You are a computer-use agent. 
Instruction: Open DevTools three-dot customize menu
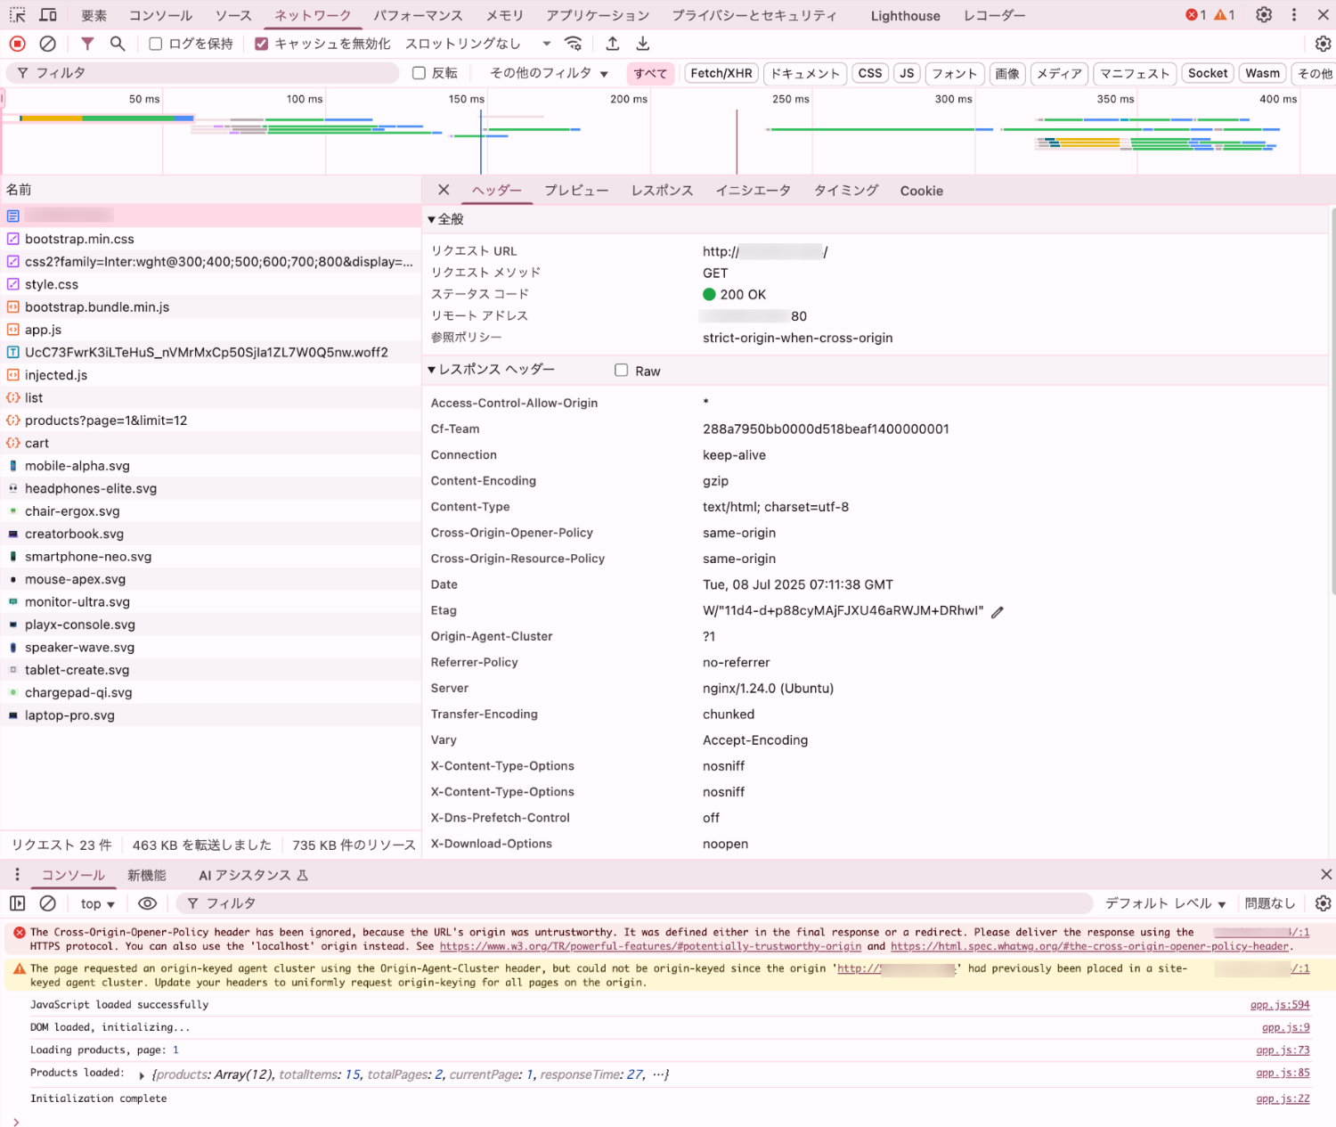(1294, 15)
